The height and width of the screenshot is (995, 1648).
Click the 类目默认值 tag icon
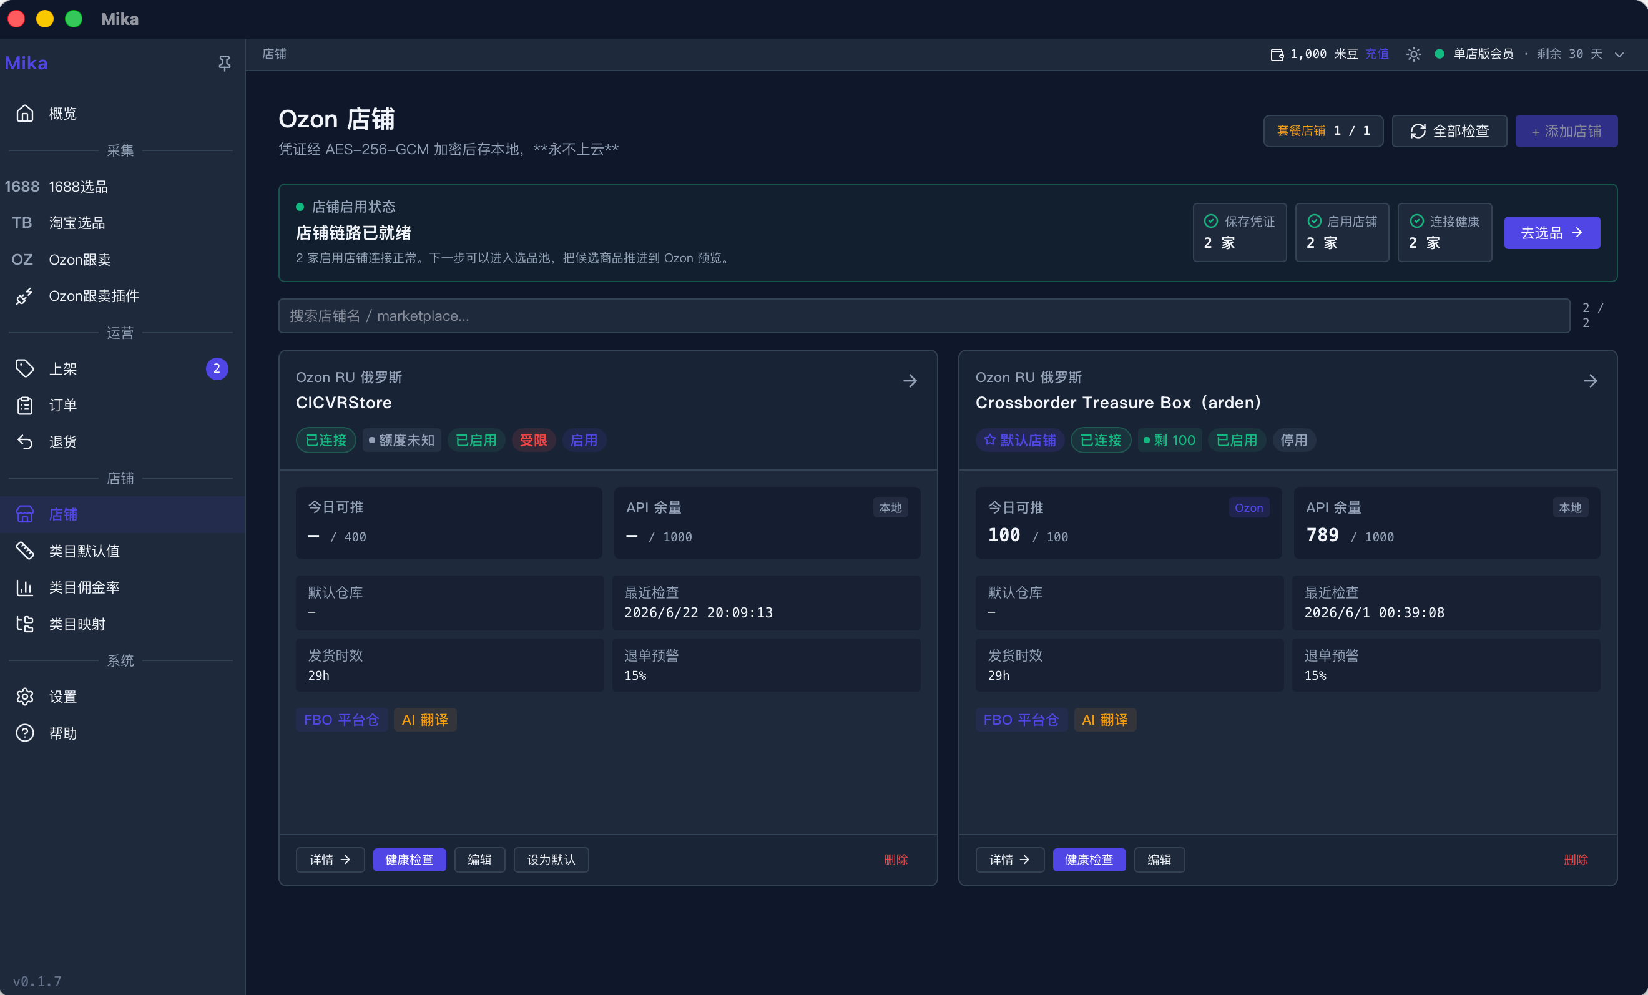(25, 551)
